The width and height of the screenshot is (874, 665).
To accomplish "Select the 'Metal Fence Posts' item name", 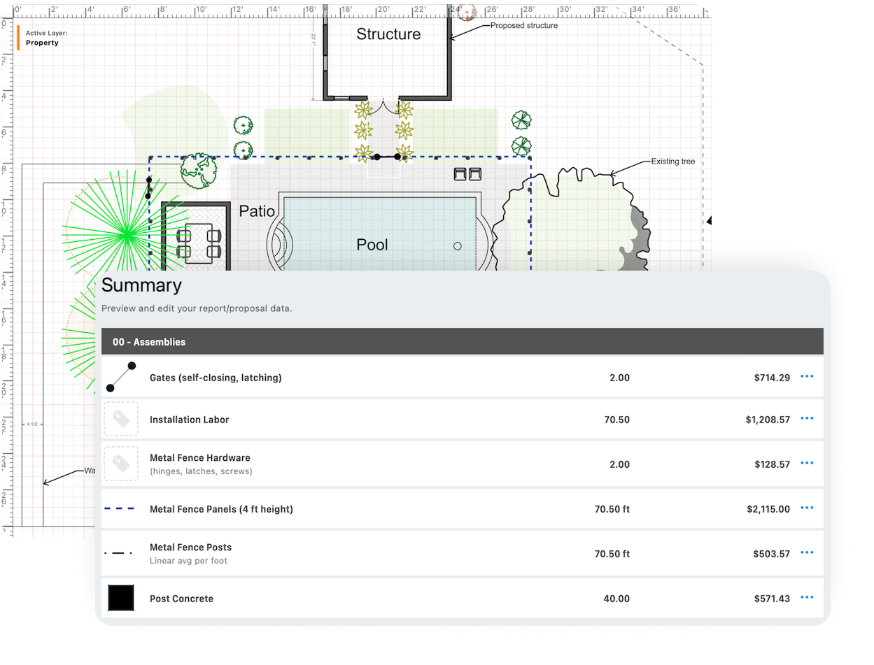I will 190,548.
